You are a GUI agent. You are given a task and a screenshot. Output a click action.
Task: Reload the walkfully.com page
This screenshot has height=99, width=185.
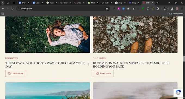click(13, 9)
